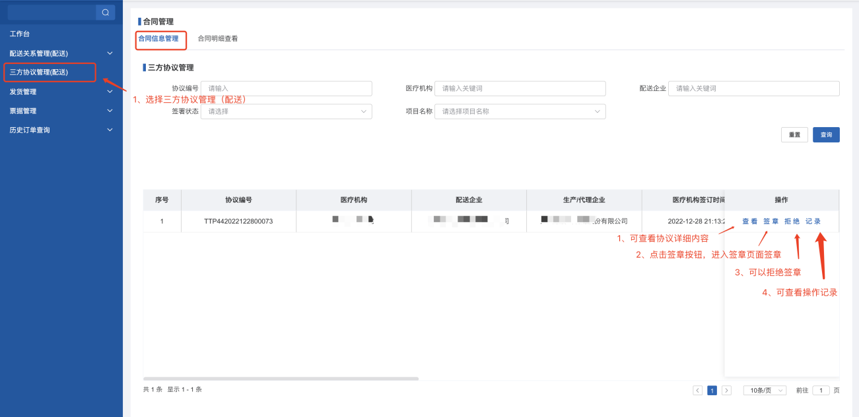859x417 pixels.
Task: Click the 协议编号 input field
Action: [x=286, y=88]
